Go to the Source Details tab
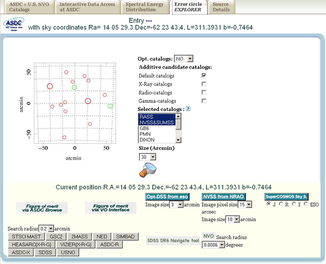326x264 pixels. click(x=221, y=7)
